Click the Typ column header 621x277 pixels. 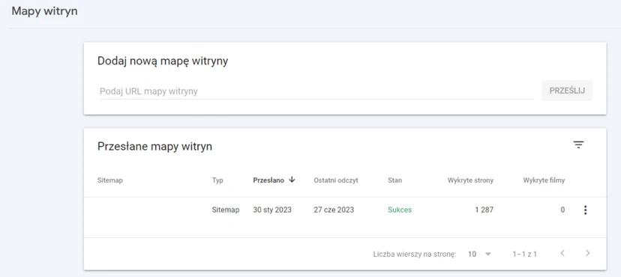(217, 180)
